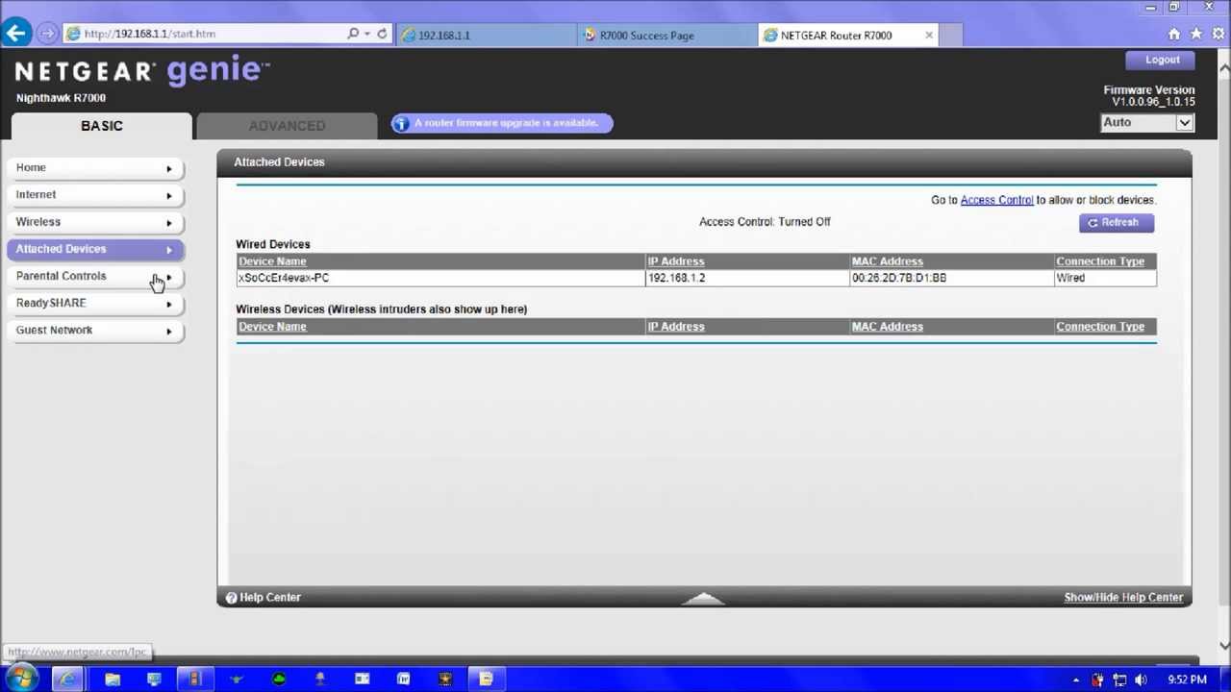Click the info icon on the firmware upgrade notice
This screenshot has width=1231, height=692.
(400, 123)
